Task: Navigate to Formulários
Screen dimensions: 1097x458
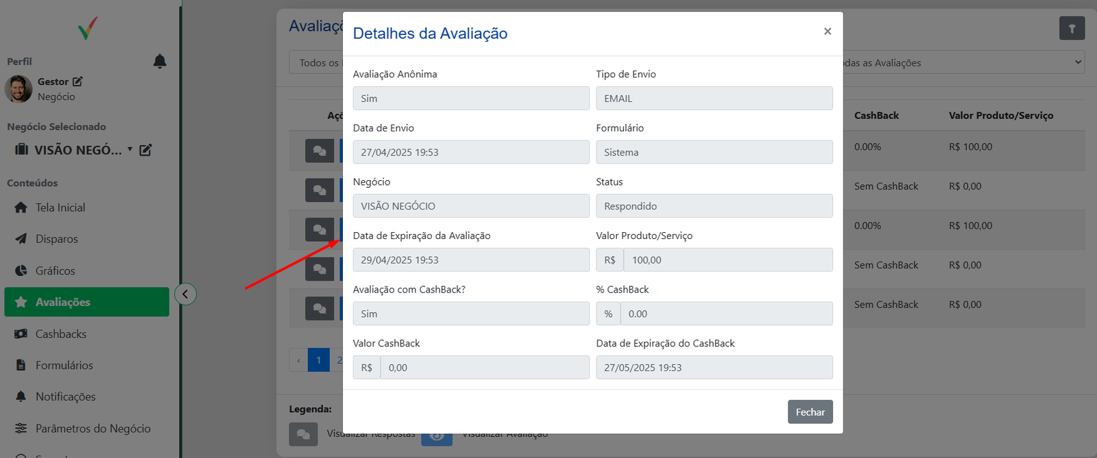Action: click(64, 366)
